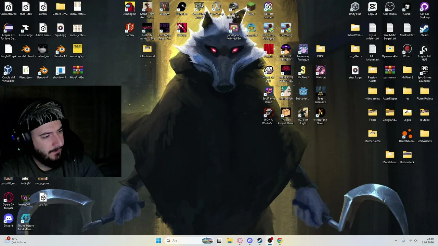Open Google Chrome from the taskbar

pos(280,241)
